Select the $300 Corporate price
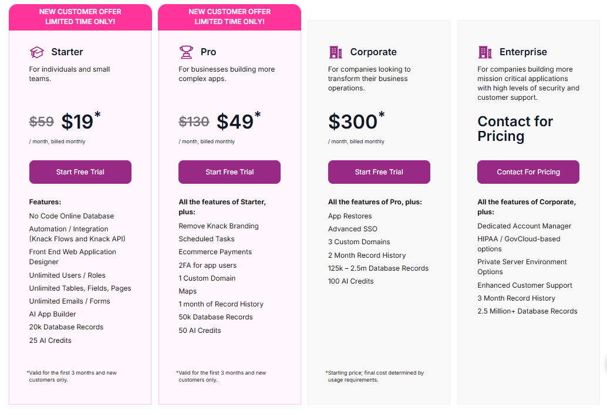 click(353, 122)
